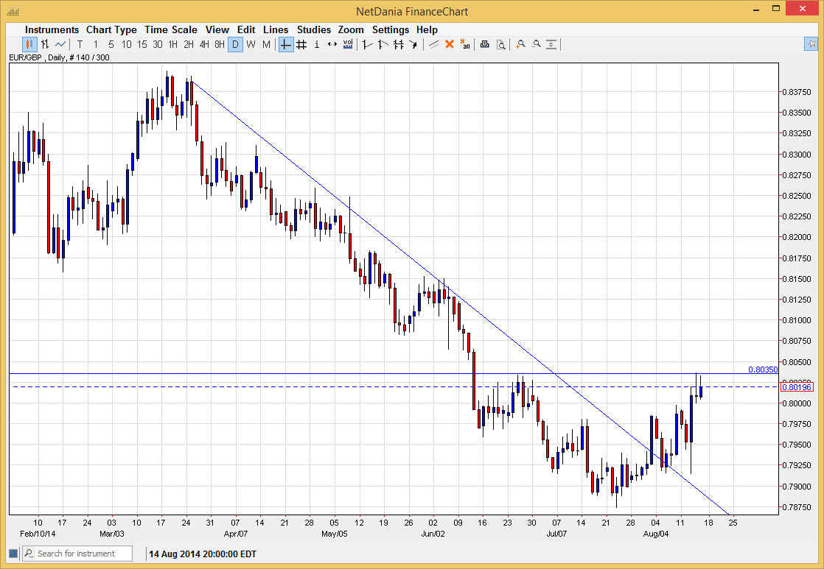Open the Settings menu

click(391, 29)
